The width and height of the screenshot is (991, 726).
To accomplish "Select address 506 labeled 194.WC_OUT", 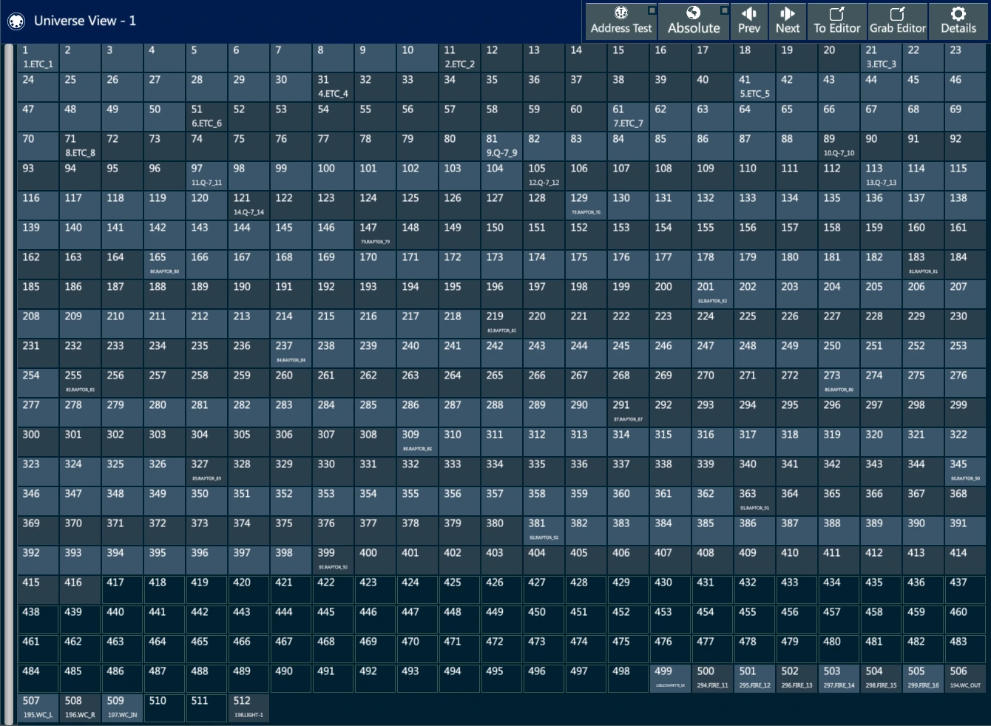I will pyautogui.click(x=965, y=679).
